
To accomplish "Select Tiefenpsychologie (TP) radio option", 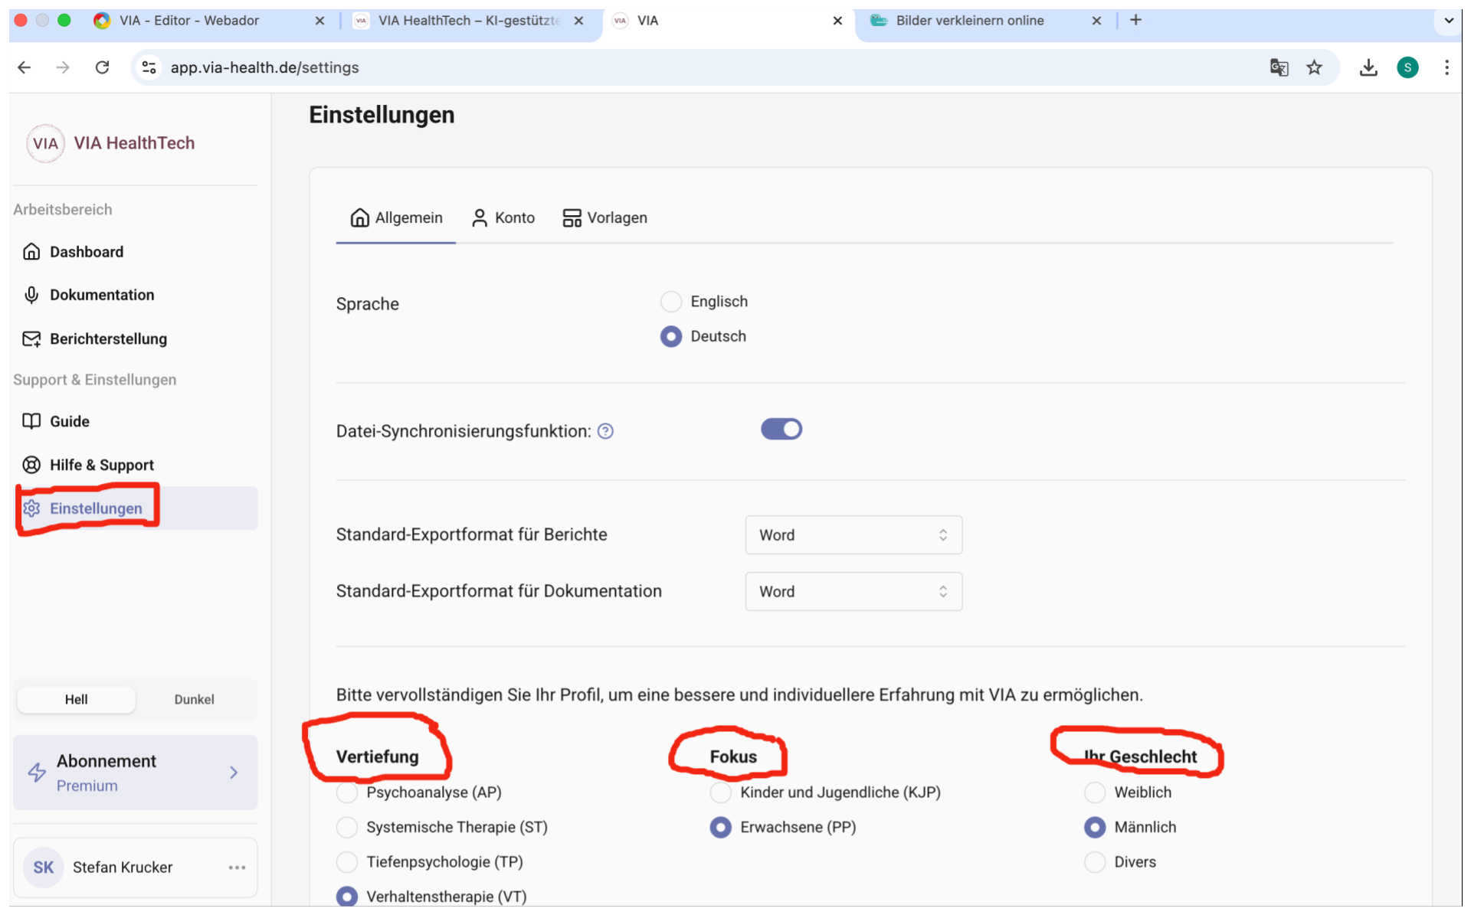I will point(347,862).
